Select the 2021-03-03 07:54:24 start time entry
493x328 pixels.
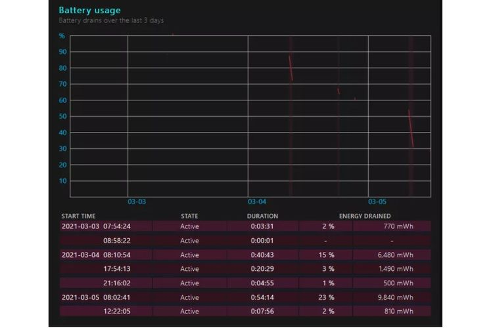106,226
